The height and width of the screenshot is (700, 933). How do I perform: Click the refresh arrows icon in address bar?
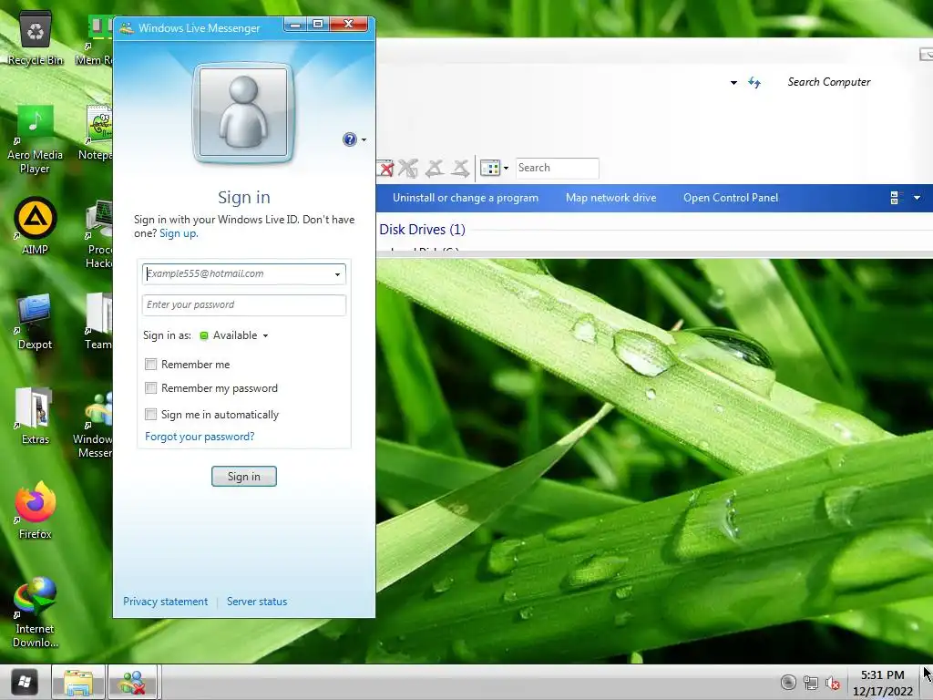754,83
